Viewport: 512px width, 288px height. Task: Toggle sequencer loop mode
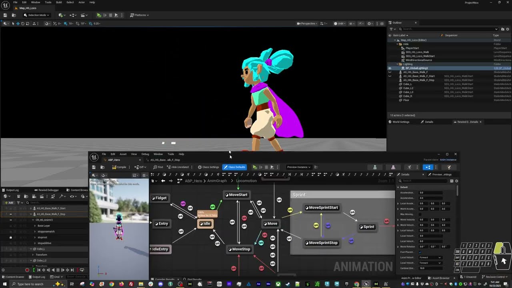(x=82, y=270)
